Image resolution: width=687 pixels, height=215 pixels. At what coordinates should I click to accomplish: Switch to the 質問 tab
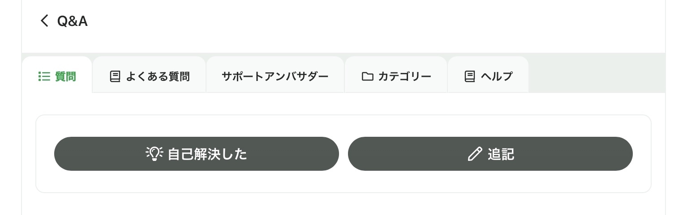pyautogui.click(x=65, y=76)
